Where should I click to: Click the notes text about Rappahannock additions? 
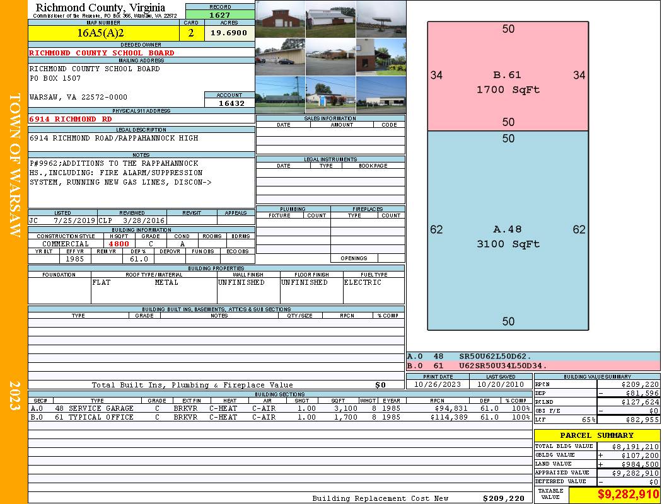141,173
